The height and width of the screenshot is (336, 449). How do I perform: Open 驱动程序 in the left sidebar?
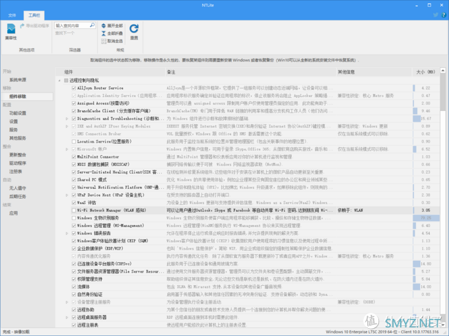[18, 163]
